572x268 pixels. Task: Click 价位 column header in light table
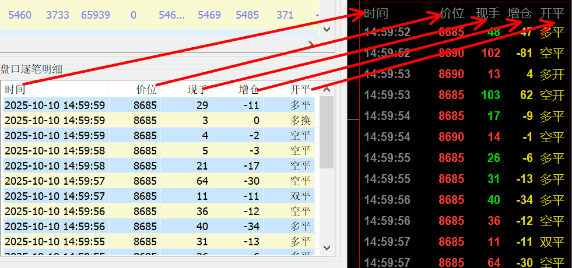point(146,90)
